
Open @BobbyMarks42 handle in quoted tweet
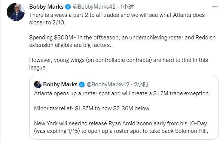[x=108, y=84]
